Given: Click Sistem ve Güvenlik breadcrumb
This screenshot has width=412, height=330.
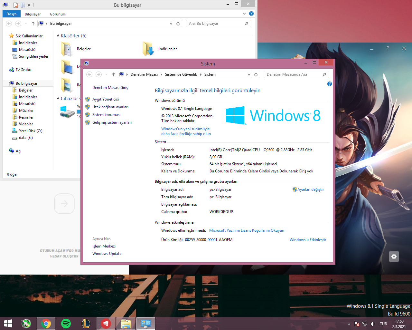Looking at the screenshot, I should click(x=181, y=74).
